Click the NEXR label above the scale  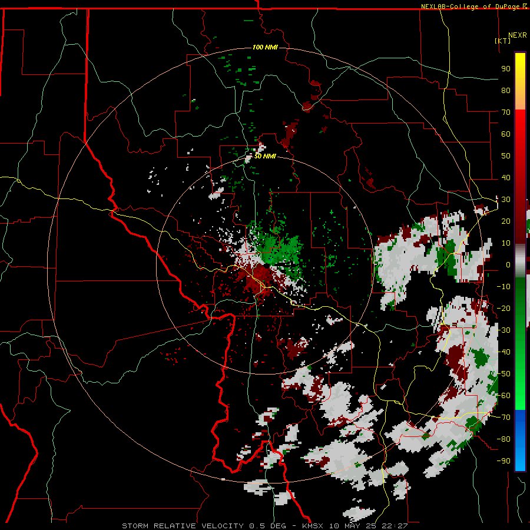(x=518, y=35)
